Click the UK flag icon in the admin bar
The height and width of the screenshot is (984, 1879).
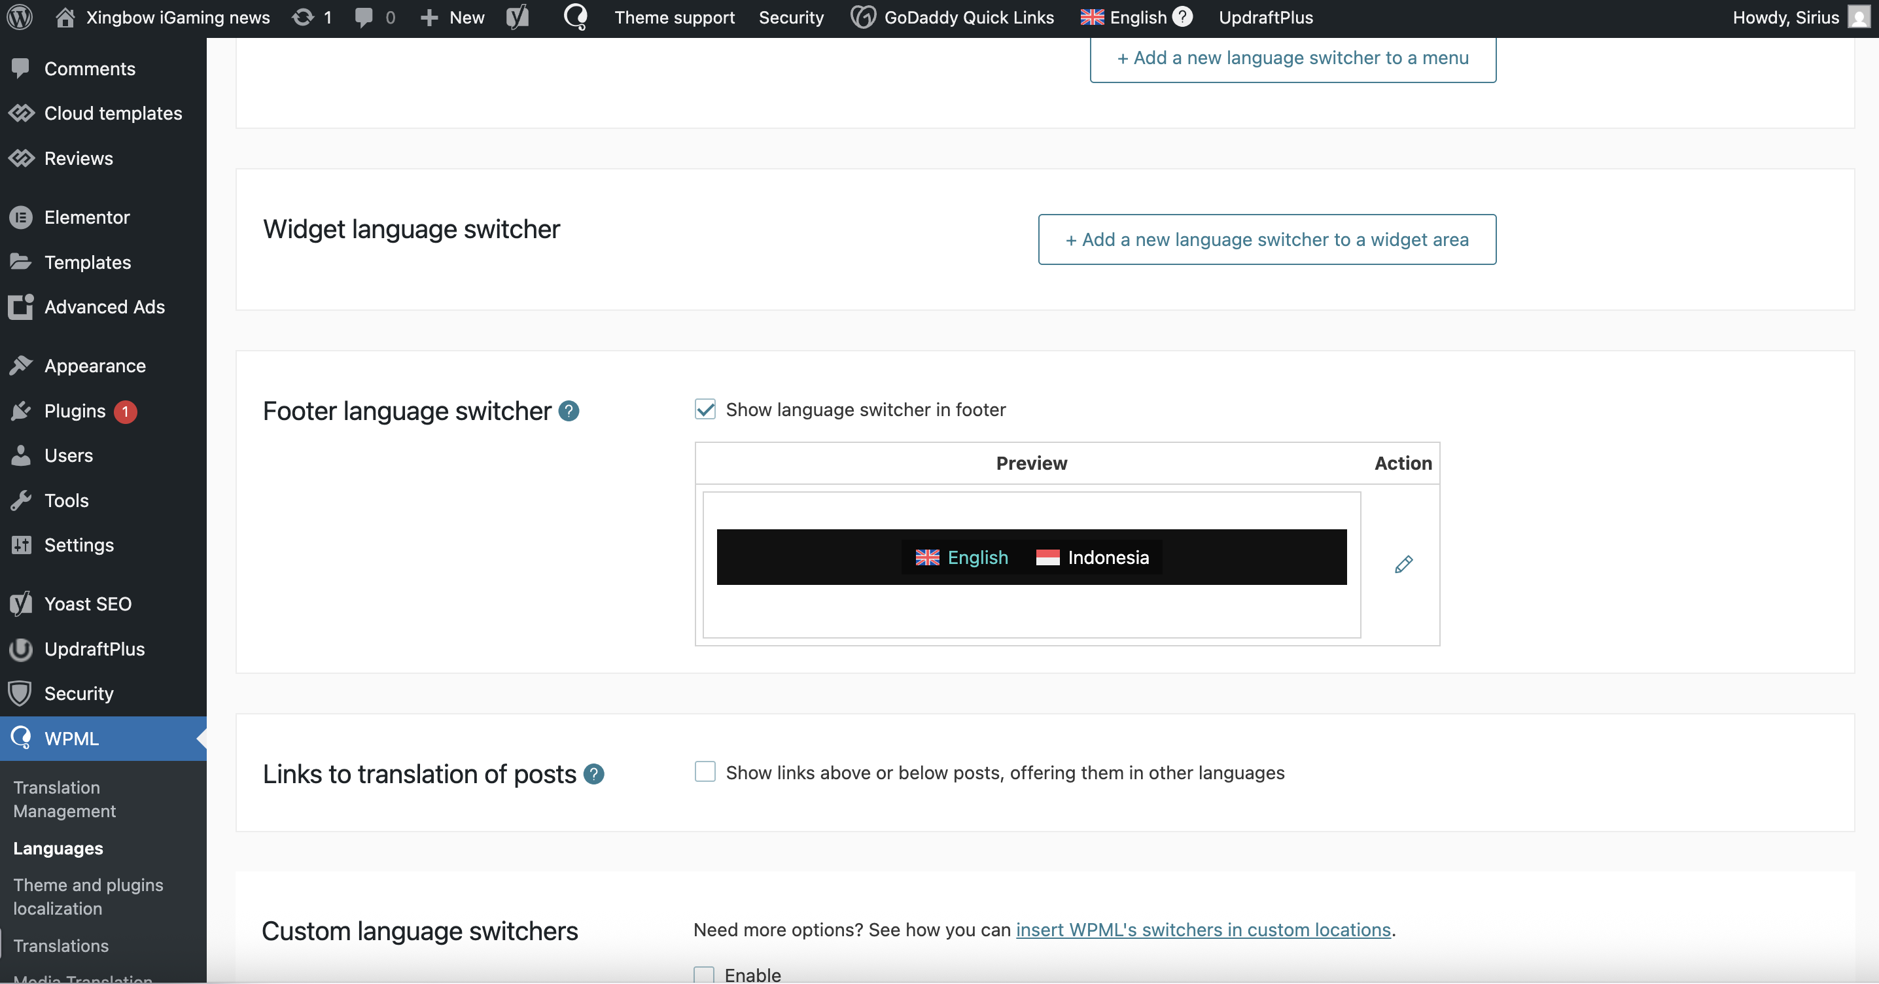1092,18
